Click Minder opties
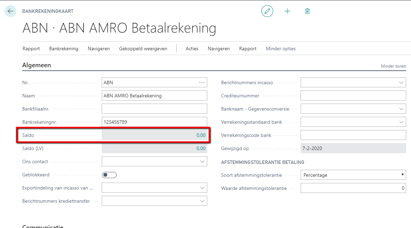 [x=281, y=49]
